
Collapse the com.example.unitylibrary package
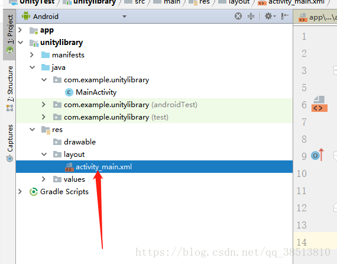[44, 80]
